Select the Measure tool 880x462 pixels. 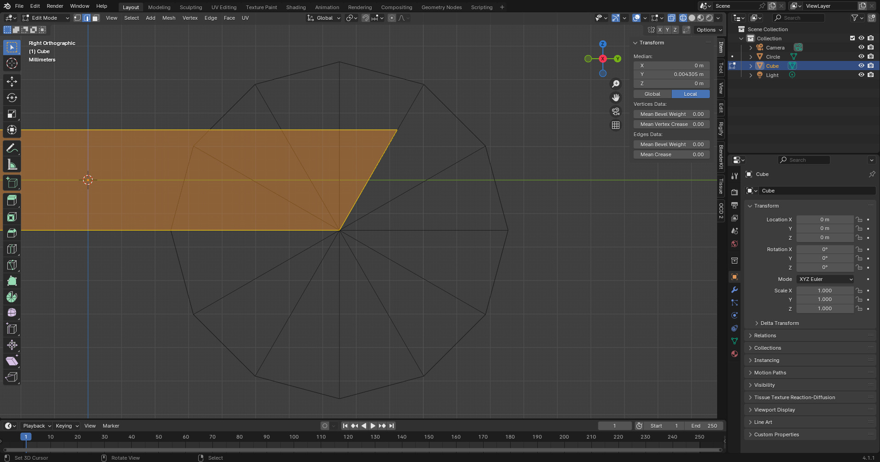pos(12,165)
